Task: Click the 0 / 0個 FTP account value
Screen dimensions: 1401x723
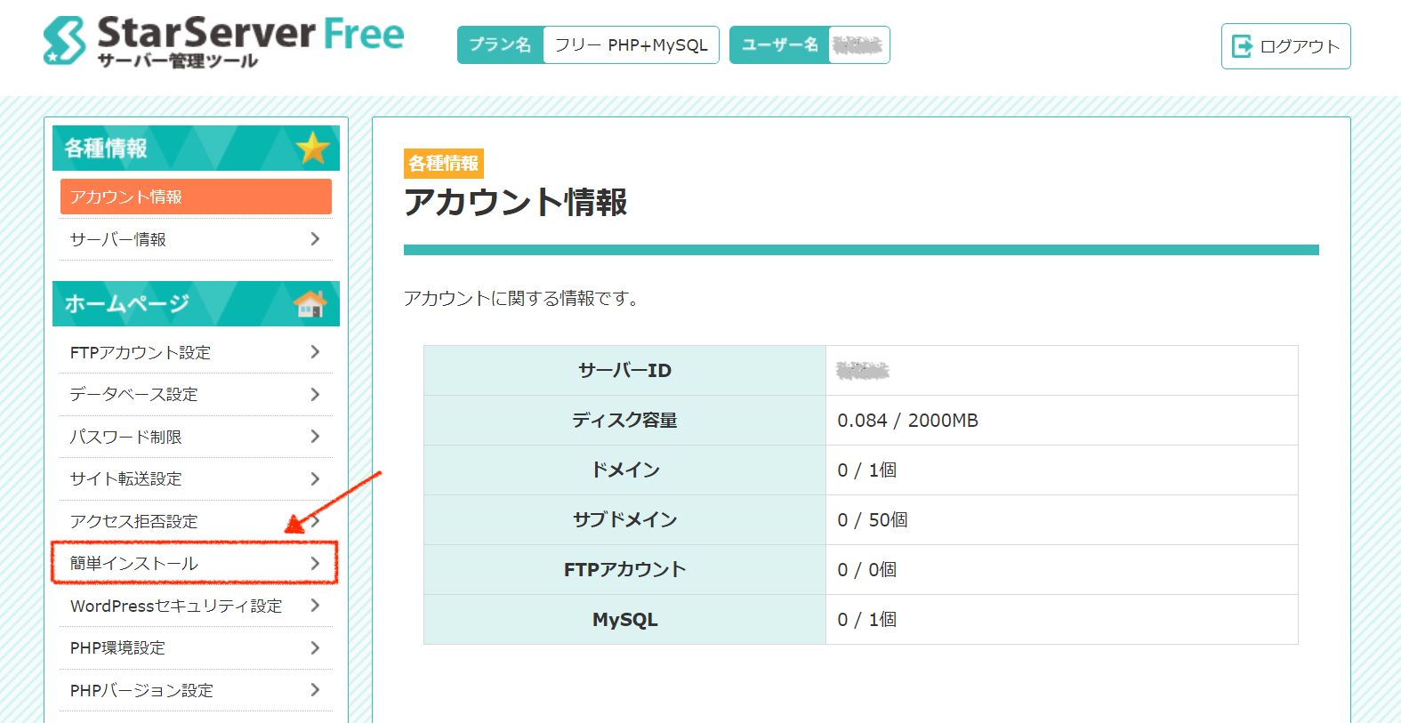Action: (867, 569)
